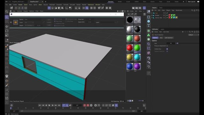Open the Select menu

pyautogui.click(x=25, y=5)
